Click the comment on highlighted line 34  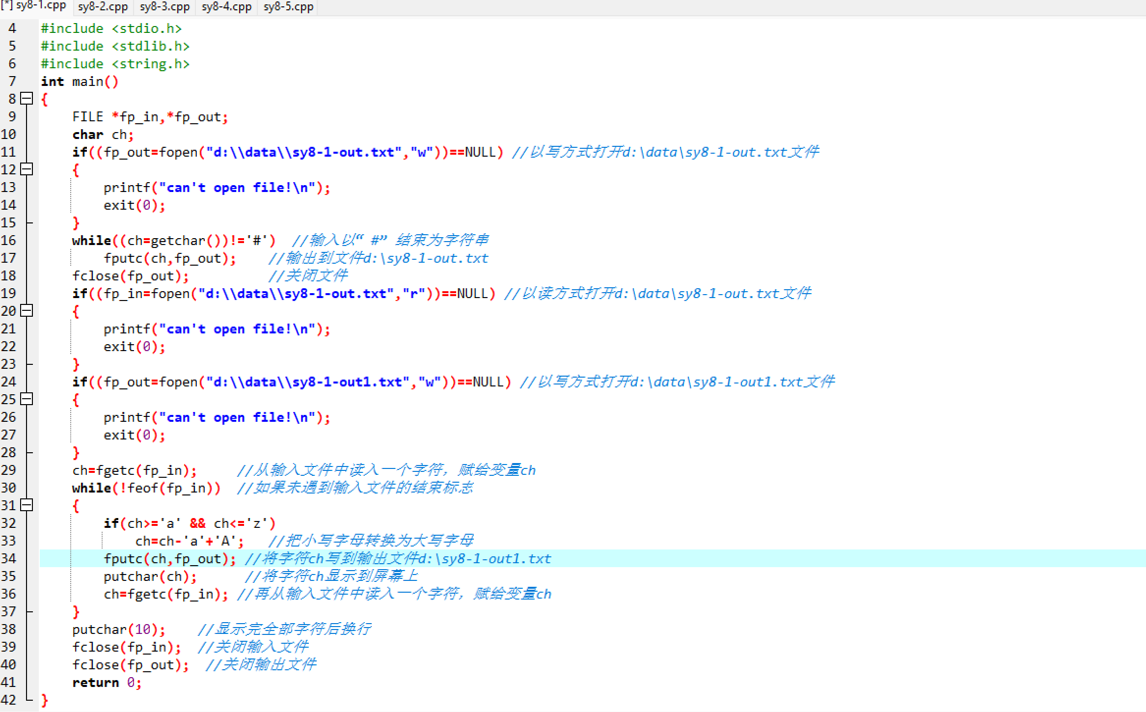(x=398, y=559)
